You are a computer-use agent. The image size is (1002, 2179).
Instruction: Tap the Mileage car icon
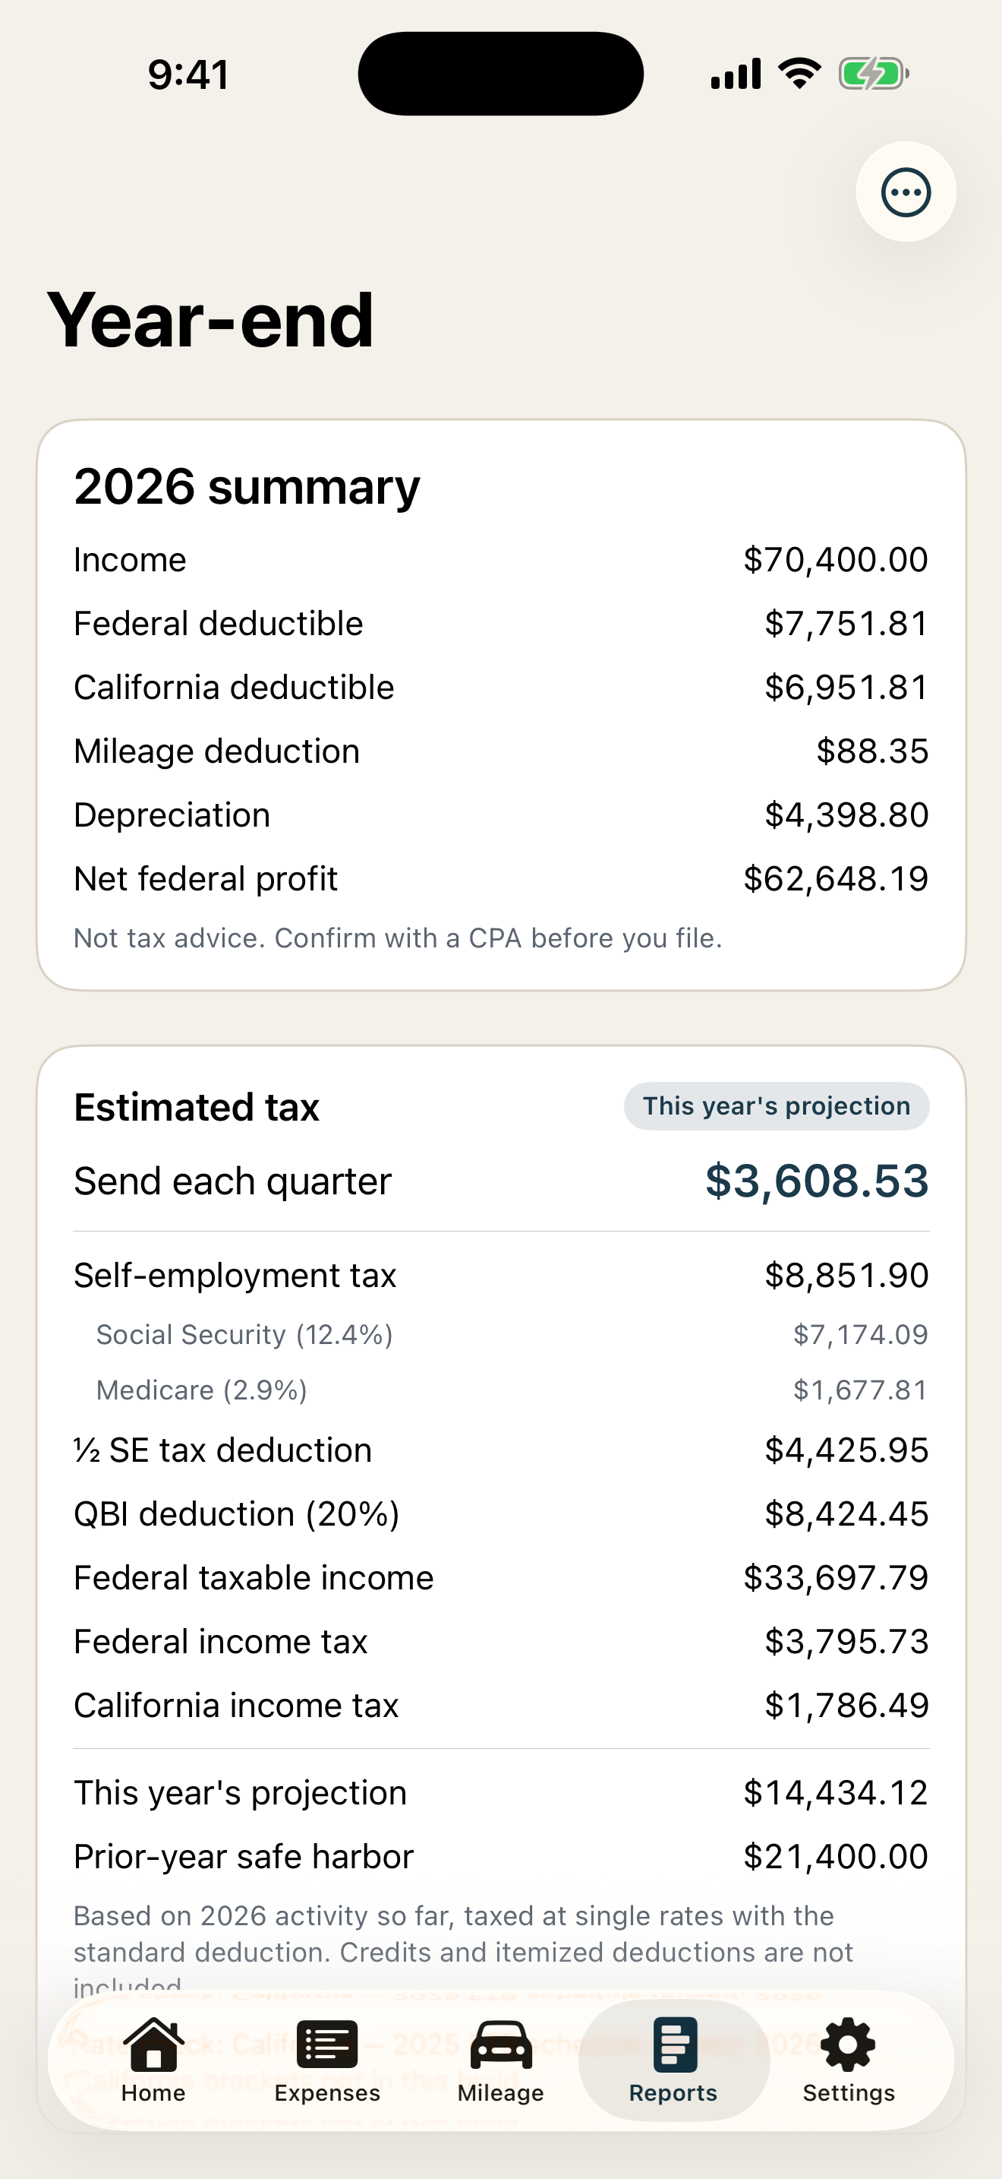tap(501, 2044)
